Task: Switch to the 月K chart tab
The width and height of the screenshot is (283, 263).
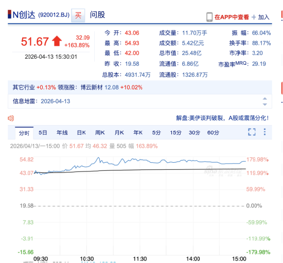Action: (119, 133)
